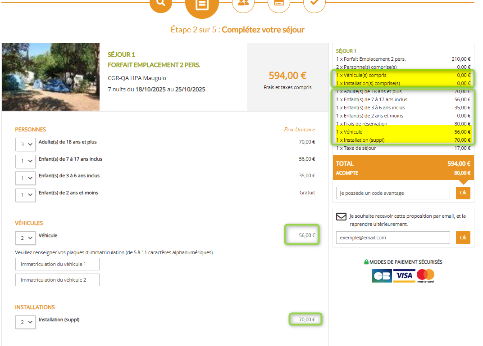Screen dimensions: 483x346
Task: Change quantity for children 2 and under
Action: click(x=25, y=195)
